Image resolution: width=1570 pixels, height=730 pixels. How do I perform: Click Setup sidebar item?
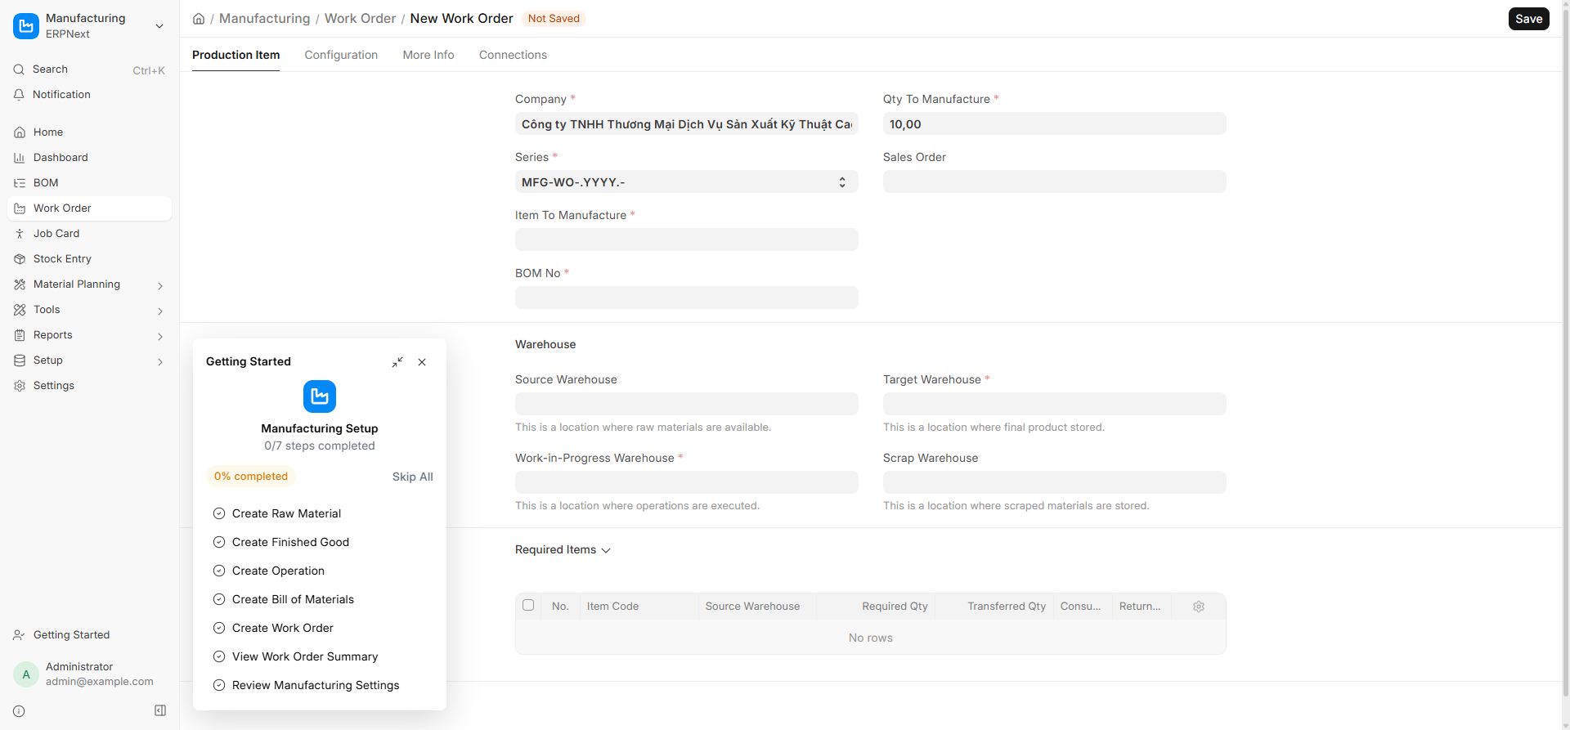pyautogui.click(x=89, y=361)
